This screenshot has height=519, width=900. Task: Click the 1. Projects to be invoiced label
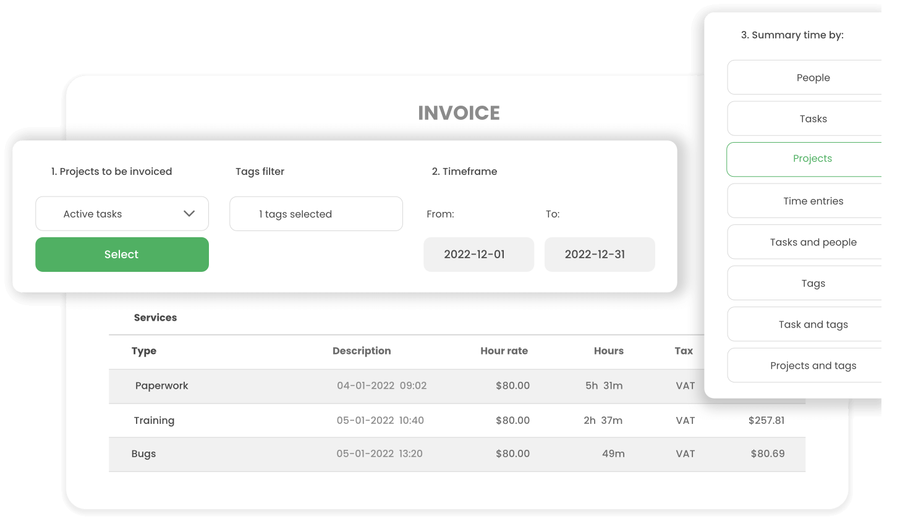coord(111,172)
